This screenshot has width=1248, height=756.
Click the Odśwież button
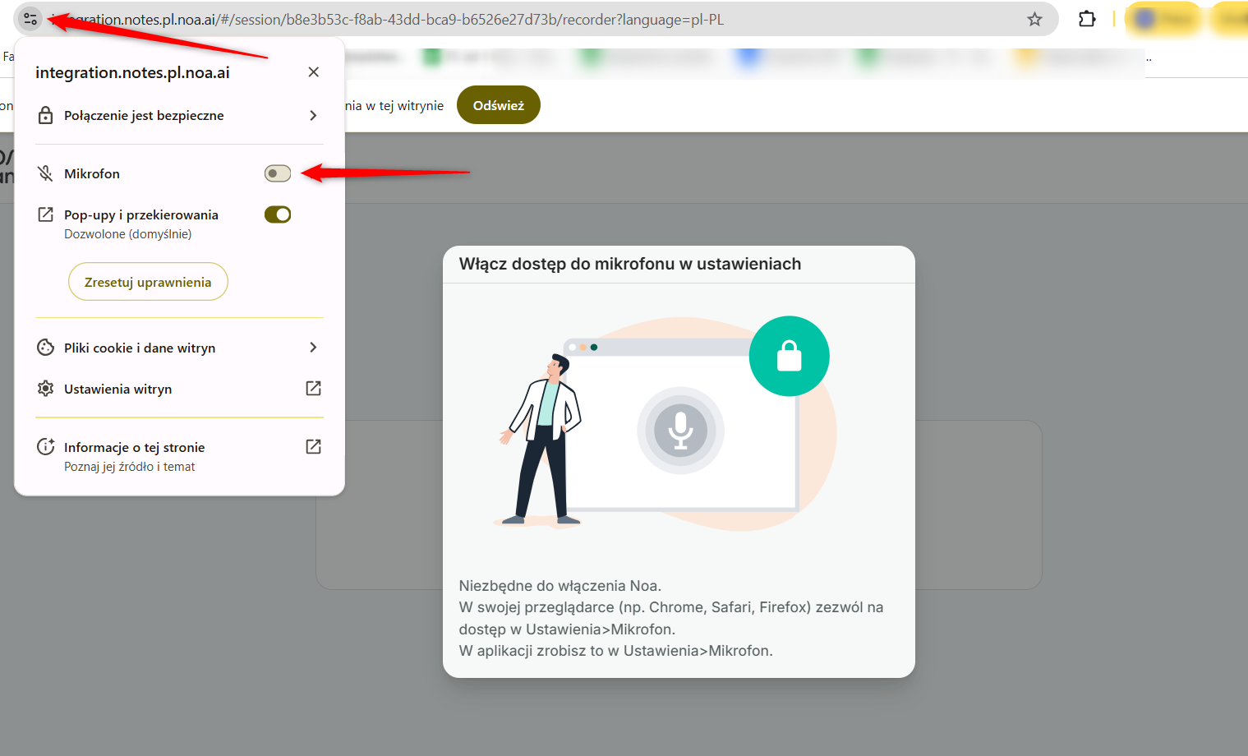click(499, 105)
